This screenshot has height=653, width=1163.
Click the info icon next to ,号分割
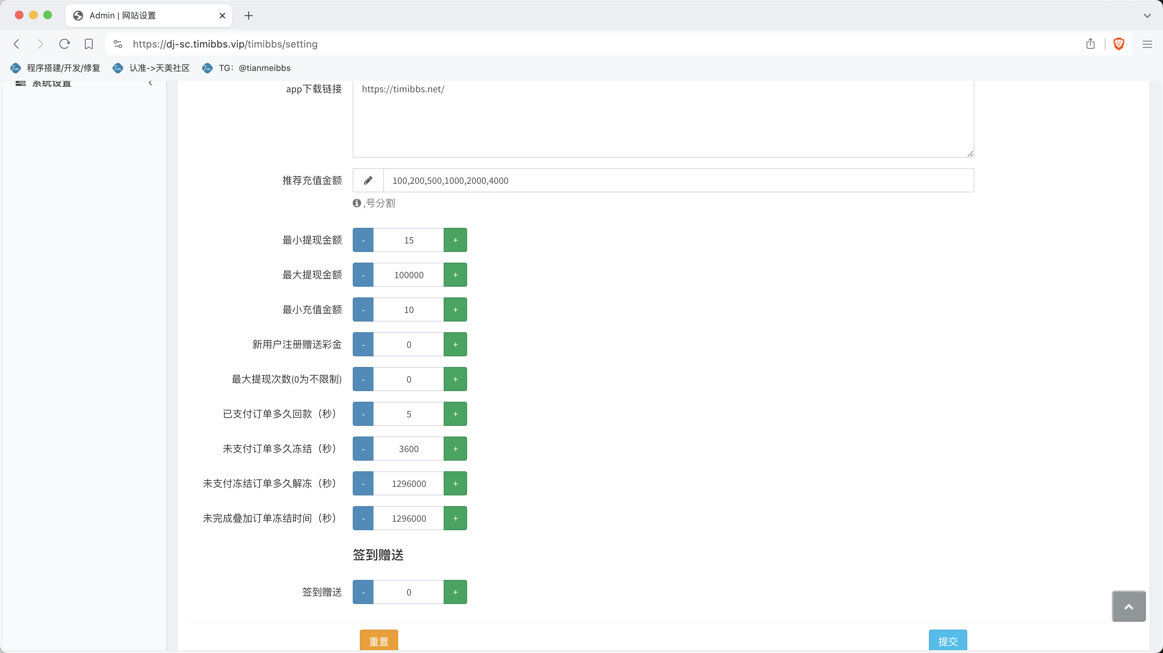tap(357, 203)
